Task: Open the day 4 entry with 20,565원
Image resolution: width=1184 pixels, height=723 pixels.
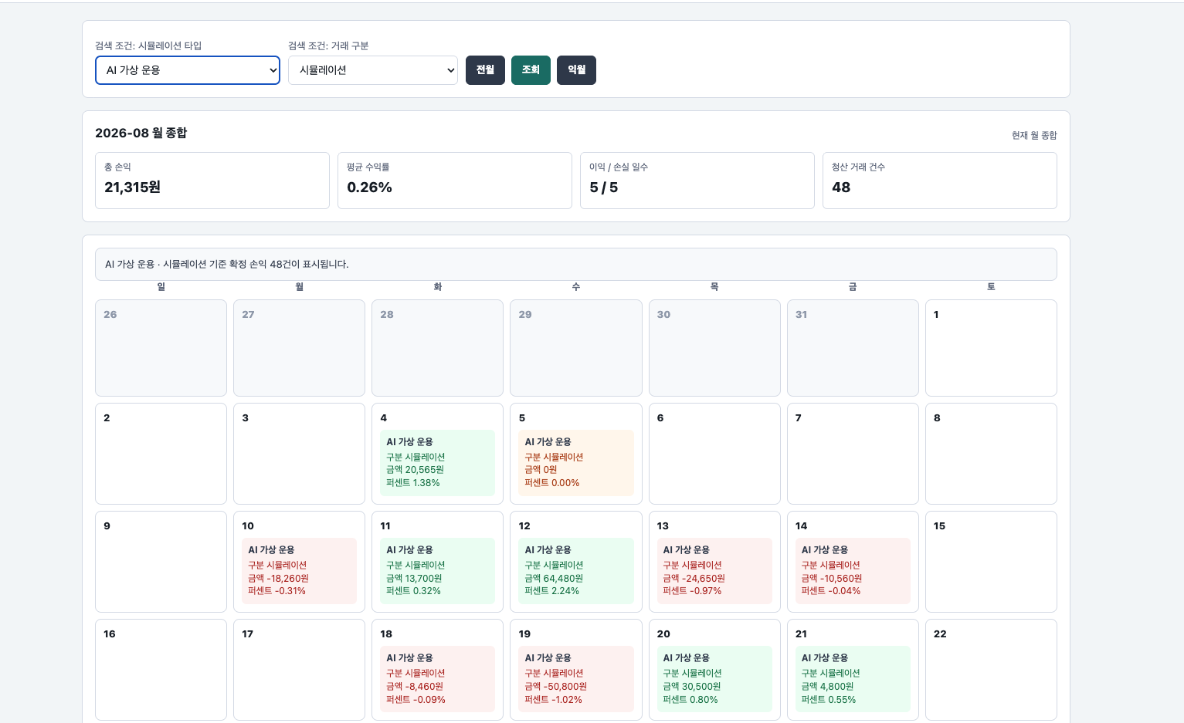Action: [x=437, y=463]
